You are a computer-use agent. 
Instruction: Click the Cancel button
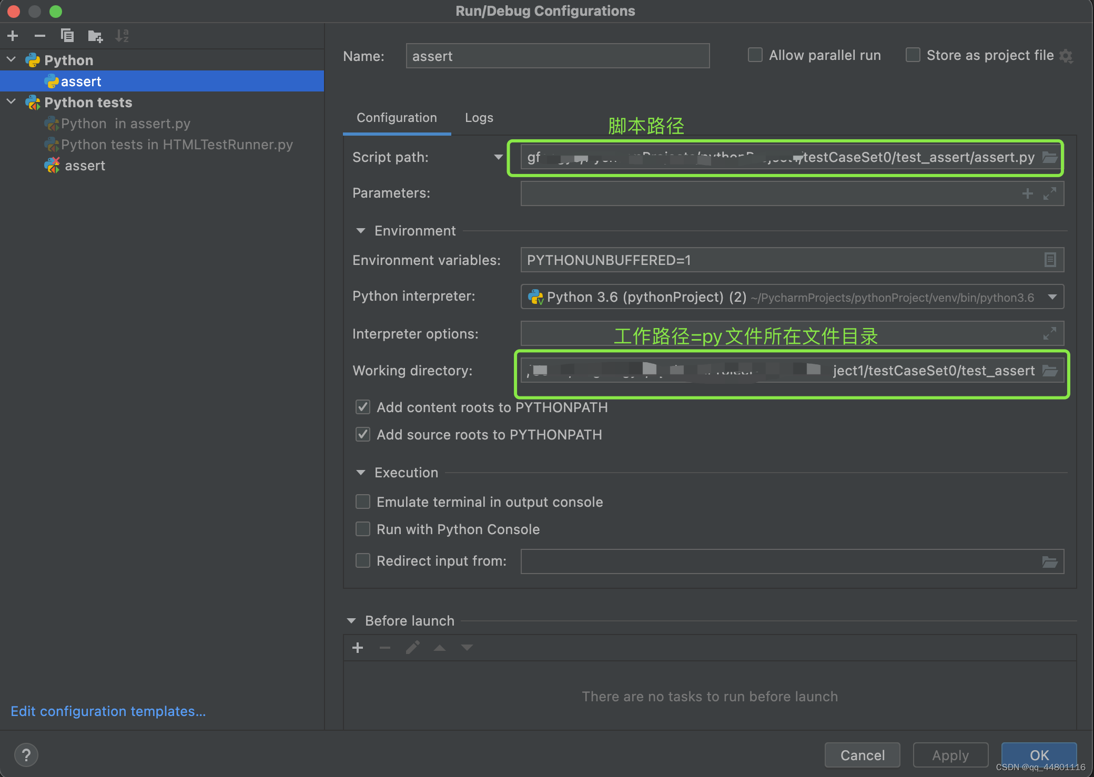tap(863, 755)
